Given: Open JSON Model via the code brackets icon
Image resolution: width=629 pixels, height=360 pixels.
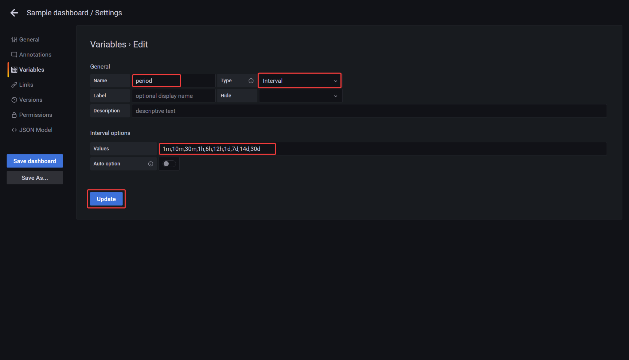Looking at the screenshot, I should [14, 130].
